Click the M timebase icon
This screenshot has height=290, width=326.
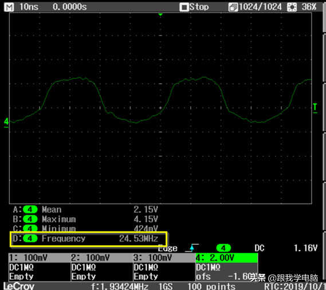pos(9,7)
